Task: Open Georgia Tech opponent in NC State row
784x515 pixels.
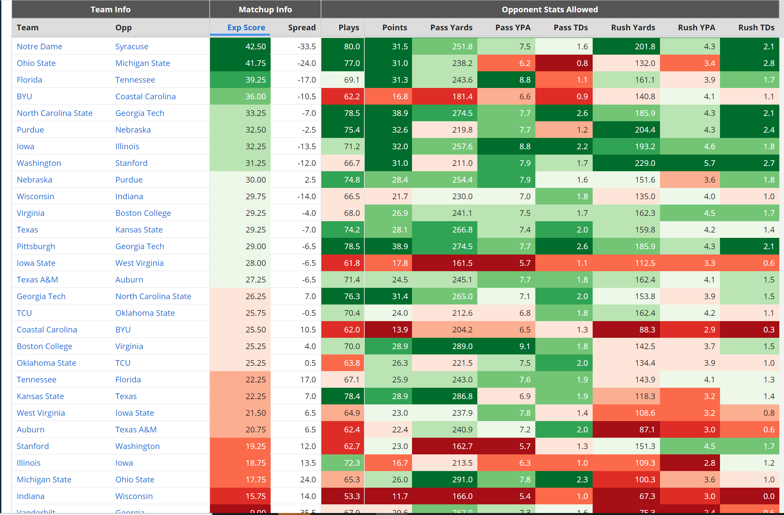Action: point(140,113)
